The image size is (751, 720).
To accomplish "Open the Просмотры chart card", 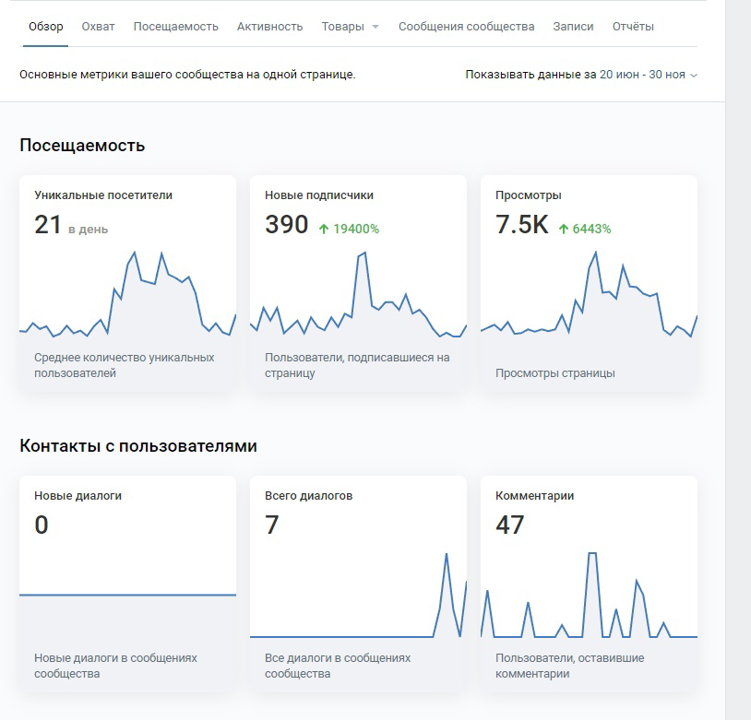I will point(590,284).
